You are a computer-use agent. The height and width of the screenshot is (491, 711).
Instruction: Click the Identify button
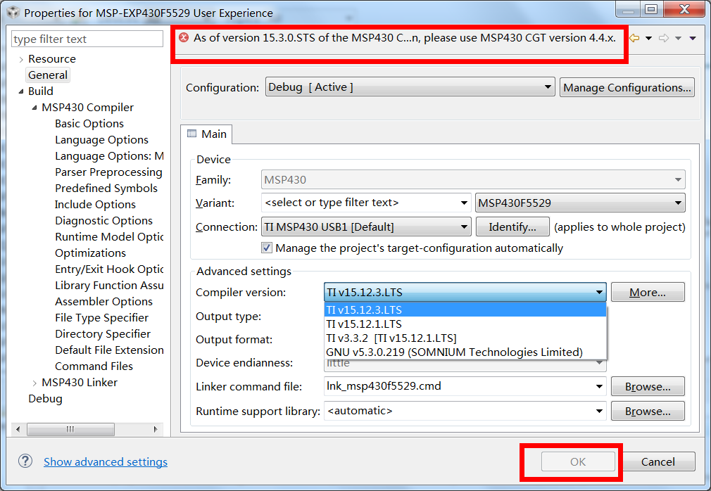(x=512, y=227)
